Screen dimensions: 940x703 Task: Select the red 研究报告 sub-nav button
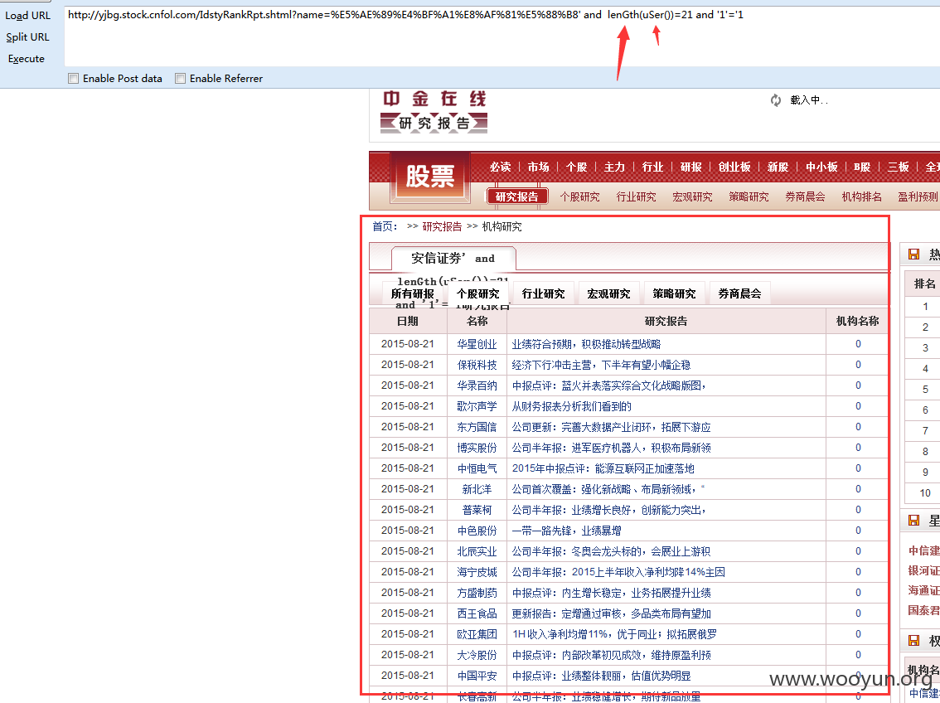pos(517,196)
